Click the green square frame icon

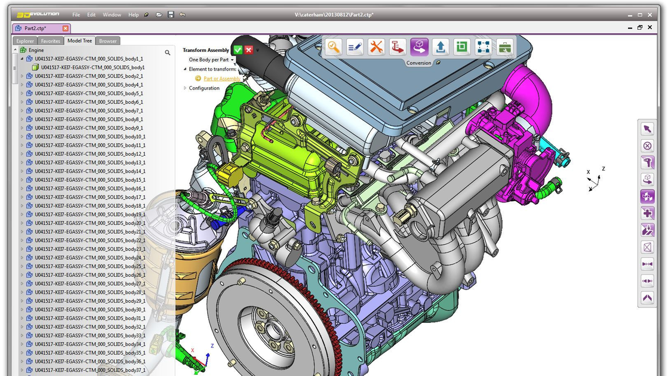[461, 47]
